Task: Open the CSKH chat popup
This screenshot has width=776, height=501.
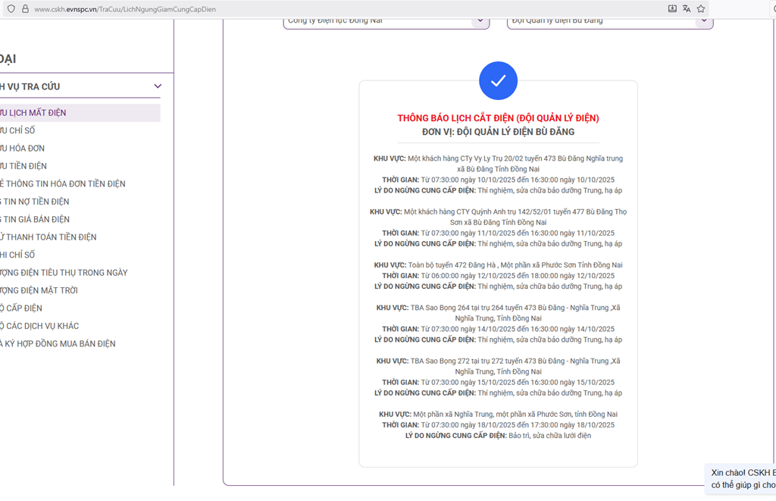Action: click(743, 478)
